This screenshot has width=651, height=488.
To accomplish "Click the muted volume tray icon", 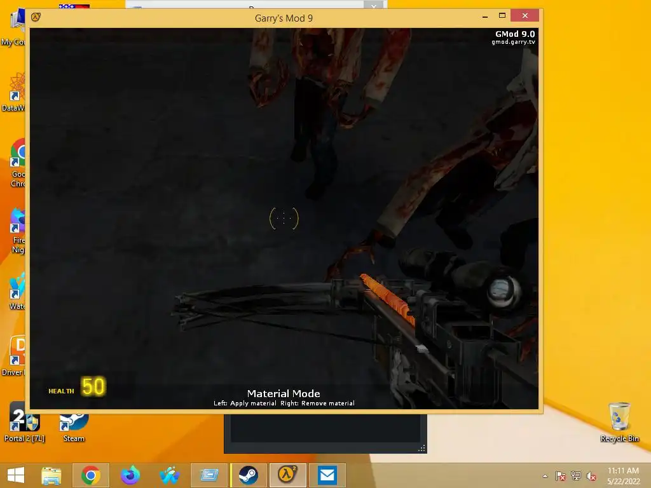I will (591, 476).
